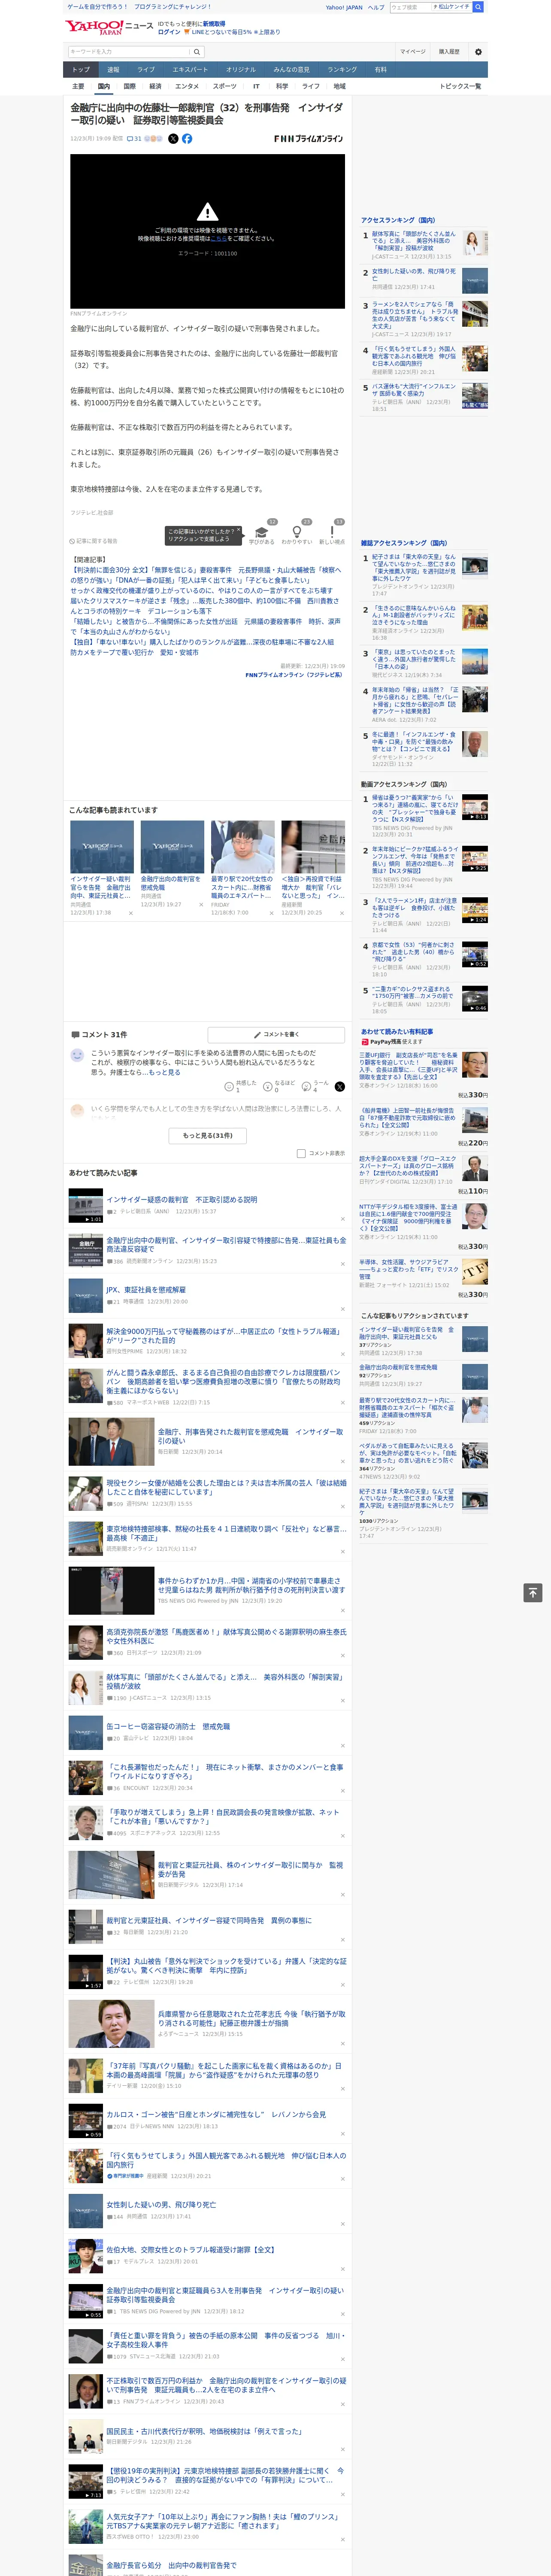Open the トップ navigation tab
551x2576 pixels.
tap(81, 70)
